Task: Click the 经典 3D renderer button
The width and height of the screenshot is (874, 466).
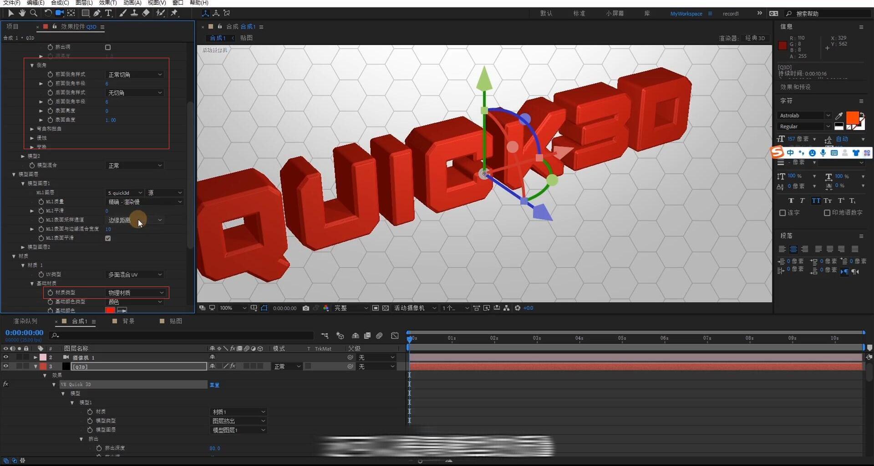Action: click(x=755, y=38)
